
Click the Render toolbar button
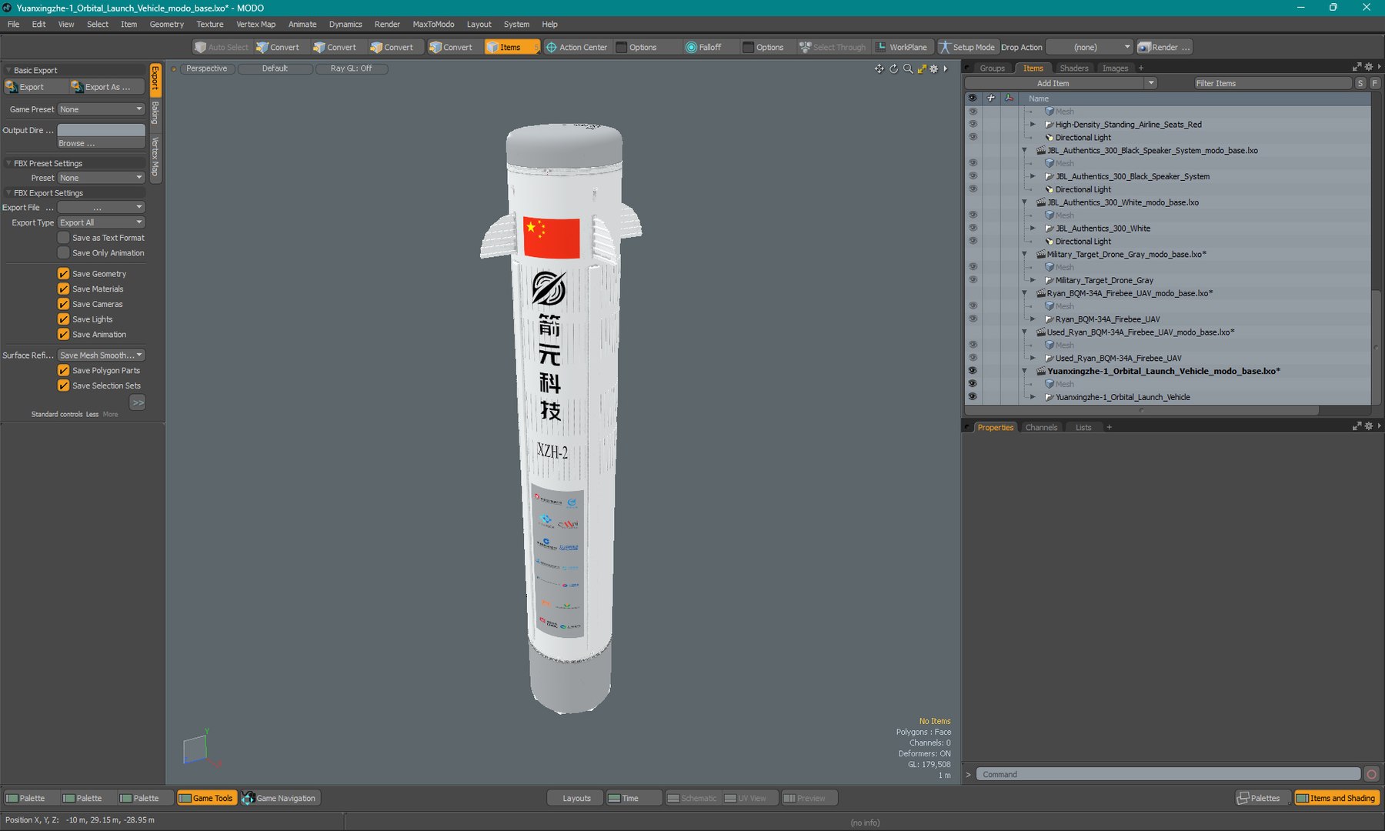coord(1163,47)
